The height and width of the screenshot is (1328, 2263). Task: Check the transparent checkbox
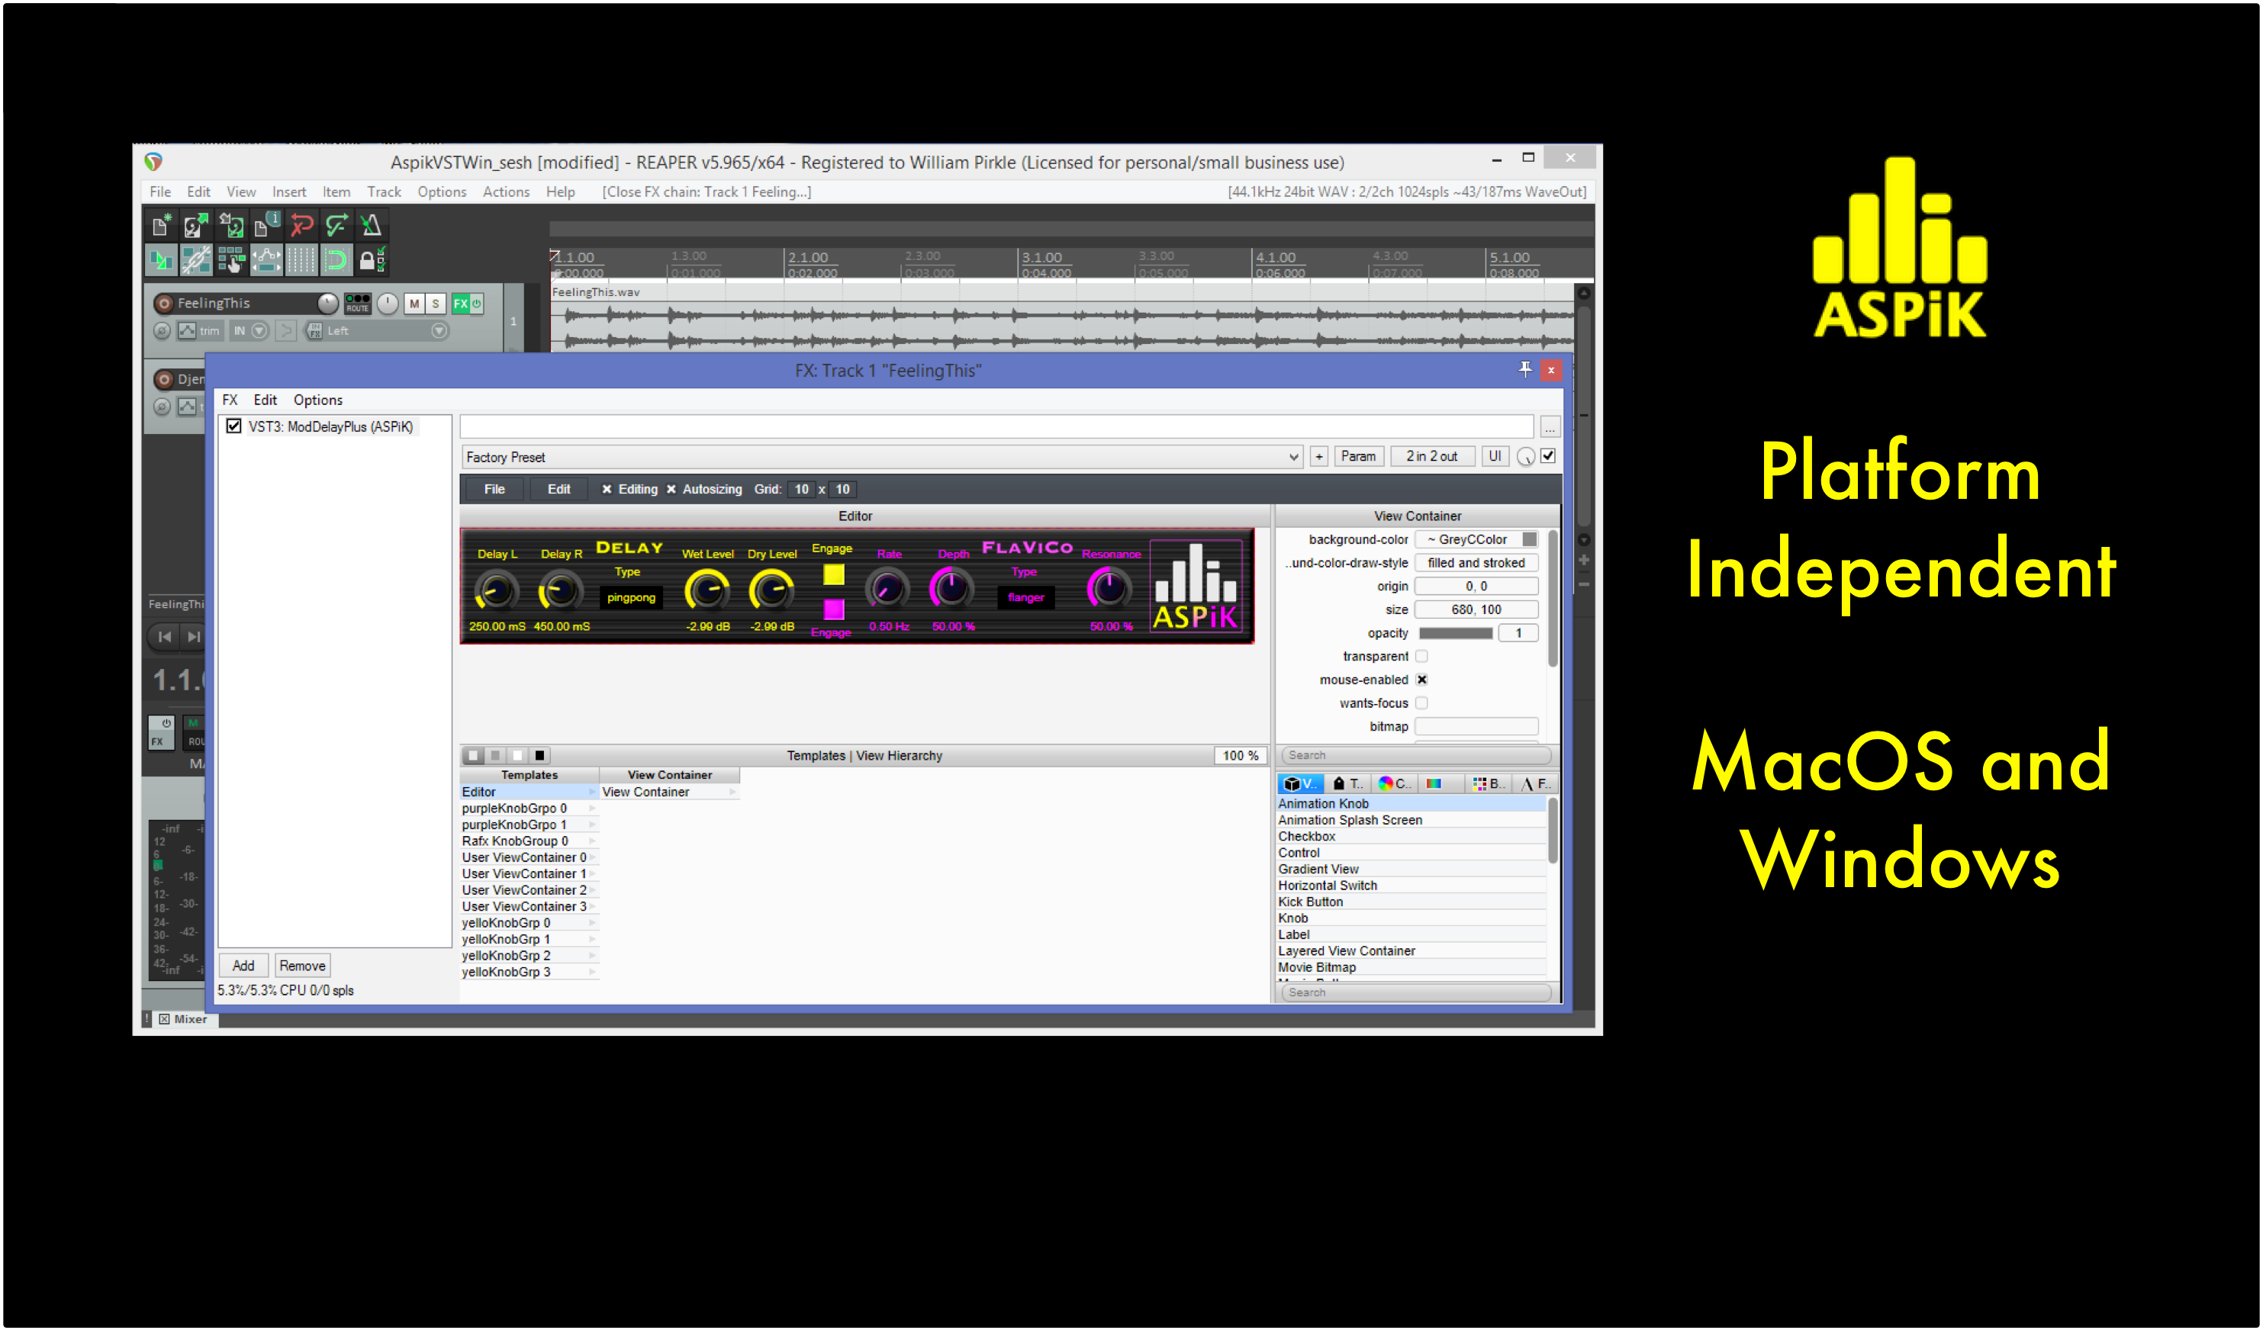click(1421, 656)
